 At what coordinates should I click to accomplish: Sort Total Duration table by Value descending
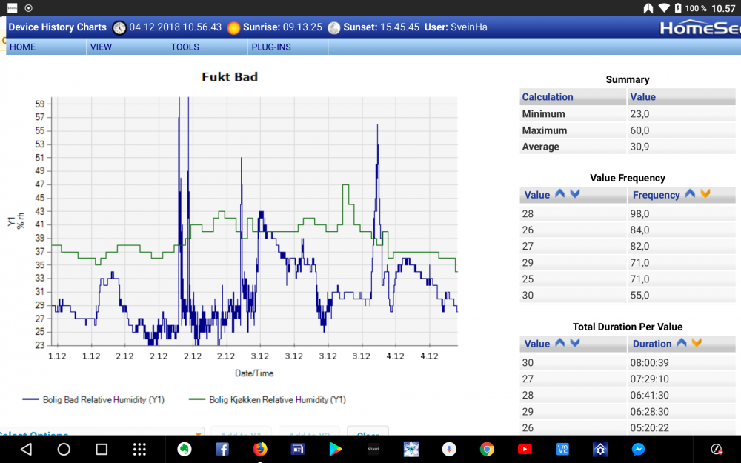(574, 343)
